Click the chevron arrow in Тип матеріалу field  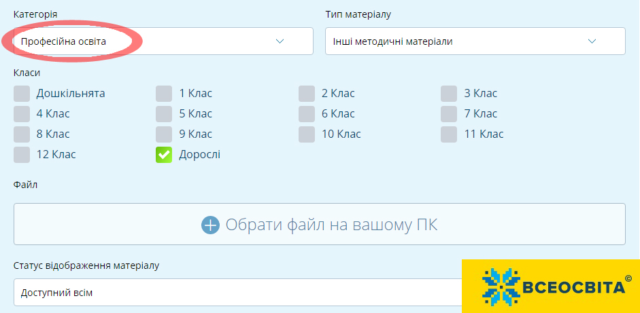[x=592, y=41]
